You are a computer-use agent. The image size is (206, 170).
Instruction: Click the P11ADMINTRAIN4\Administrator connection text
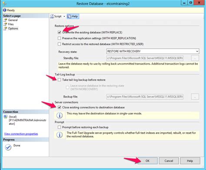(27, 122)
